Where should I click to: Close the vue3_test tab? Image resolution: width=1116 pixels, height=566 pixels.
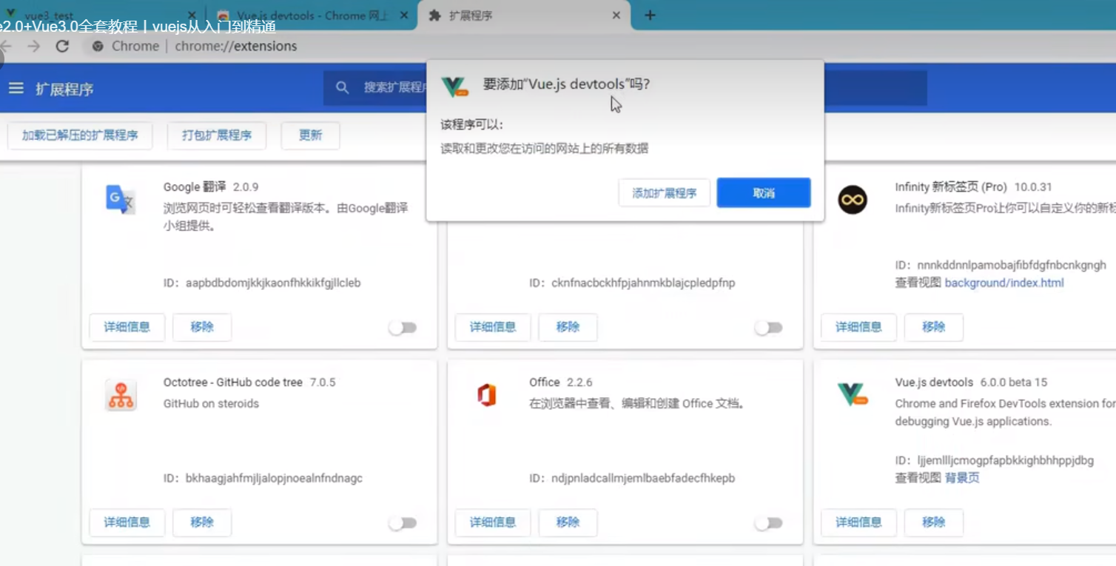pyautogui.click(x=192, y=15)
